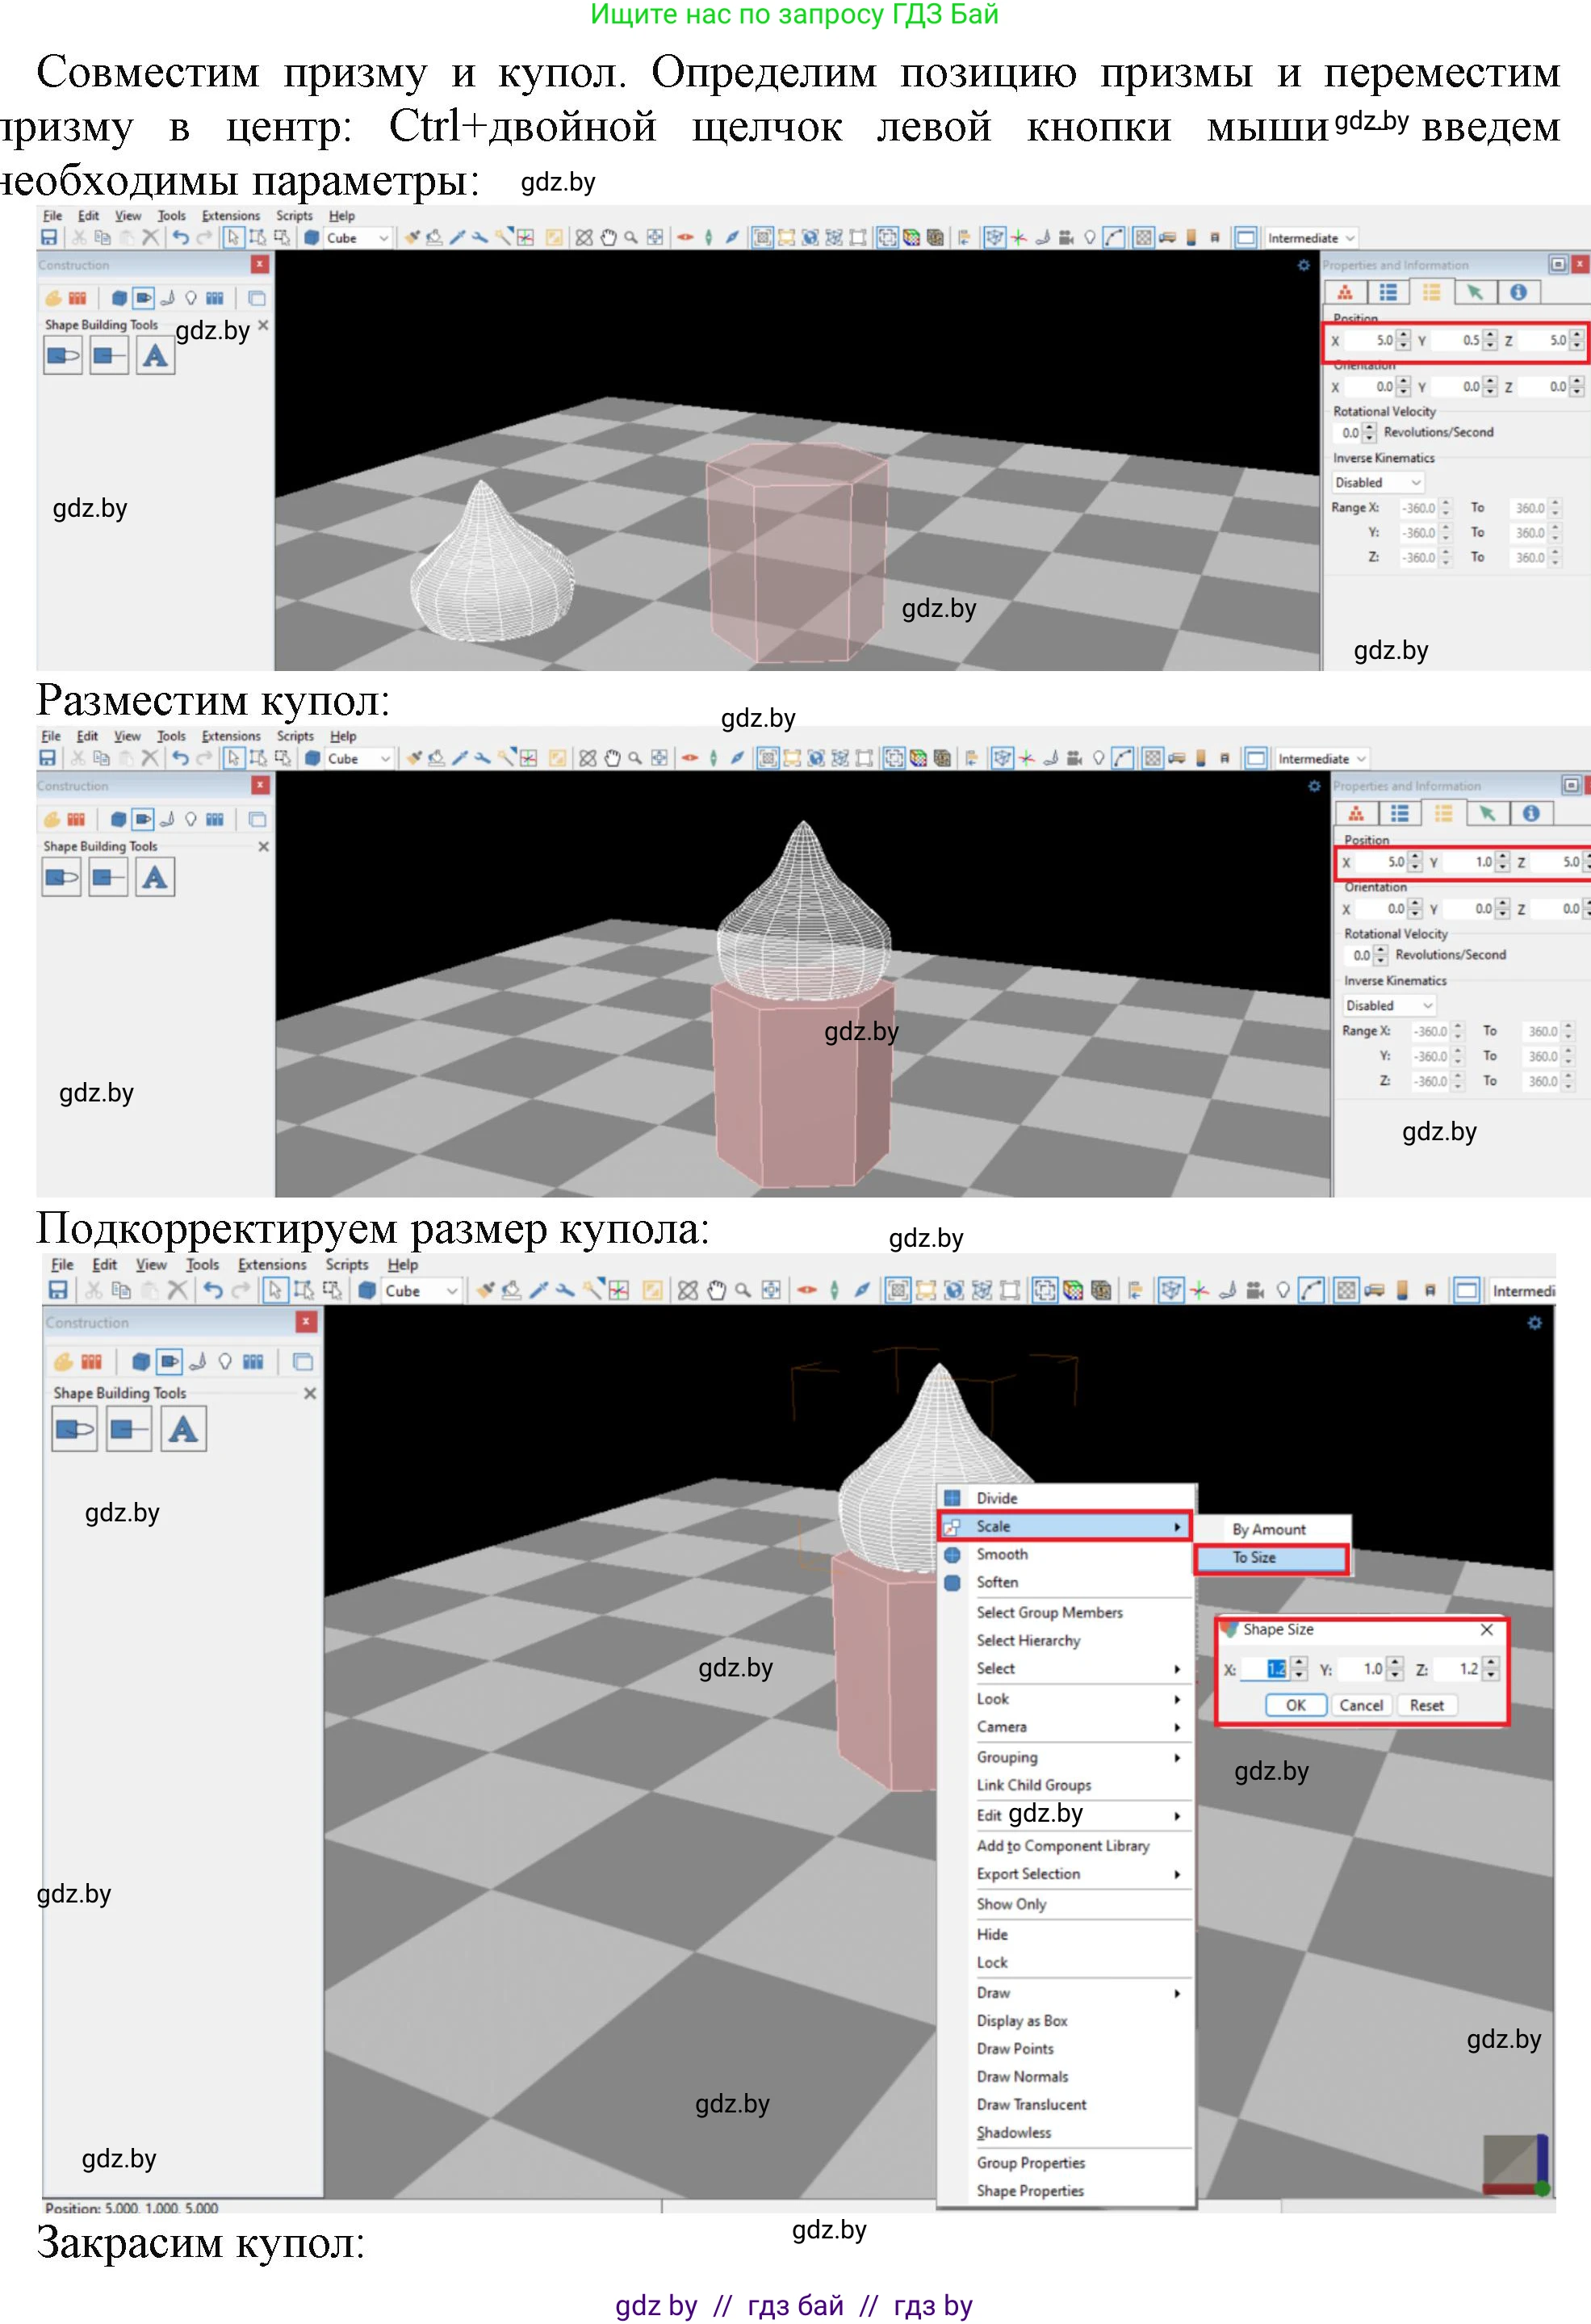The width and height of the screenshot is (1591, 2324).
Task: Click the X size field in Shape Size
Action: (1264, 1668)
